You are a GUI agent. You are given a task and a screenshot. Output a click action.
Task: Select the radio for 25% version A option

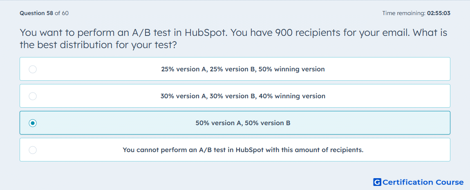tap(33, 69)
